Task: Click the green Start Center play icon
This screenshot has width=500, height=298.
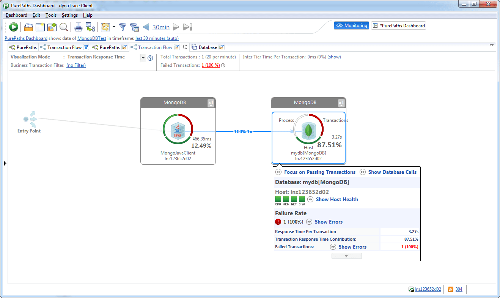Action: (14, 27)
